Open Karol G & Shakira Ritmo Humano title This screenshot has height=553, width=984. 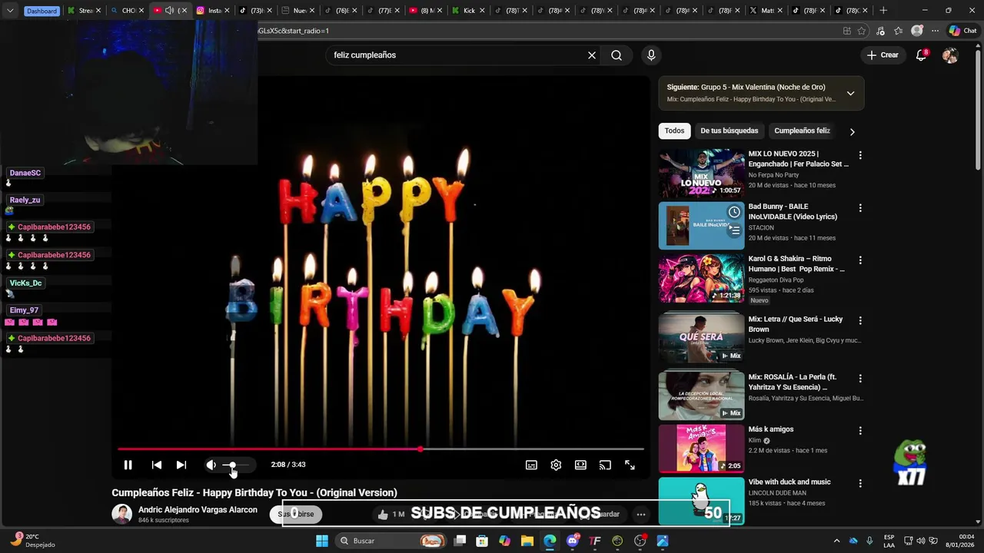(797, 264)
